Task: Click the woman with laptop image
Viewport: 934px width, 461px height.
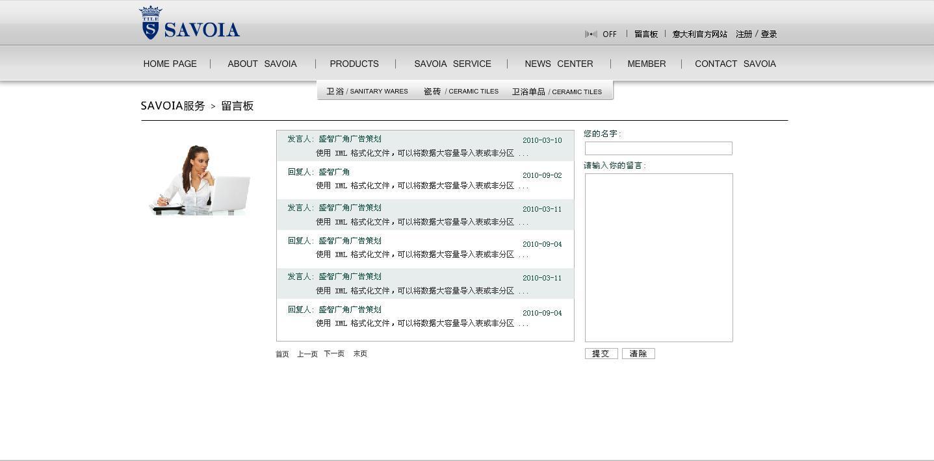Action: [x=200, y=181]
